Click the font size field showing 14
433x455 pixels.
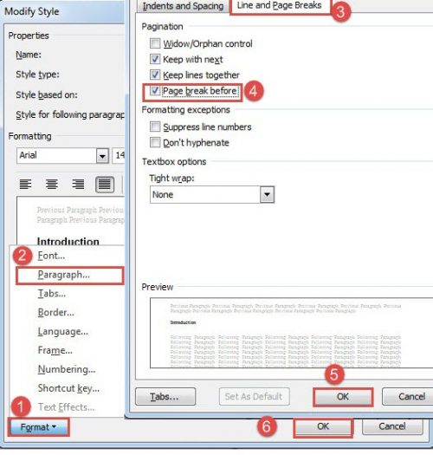click(119, 155)
